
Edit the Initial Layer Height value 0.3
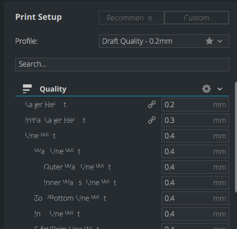[x=195, y=120]
